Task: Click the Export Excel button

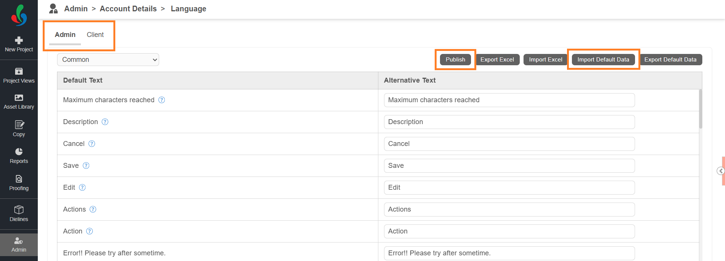Action: click(x=497, y=60)
